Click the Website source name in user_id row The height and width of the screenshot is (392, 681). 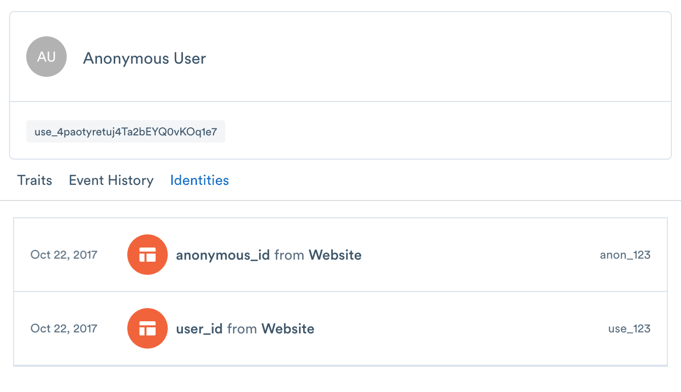point(287,328)
